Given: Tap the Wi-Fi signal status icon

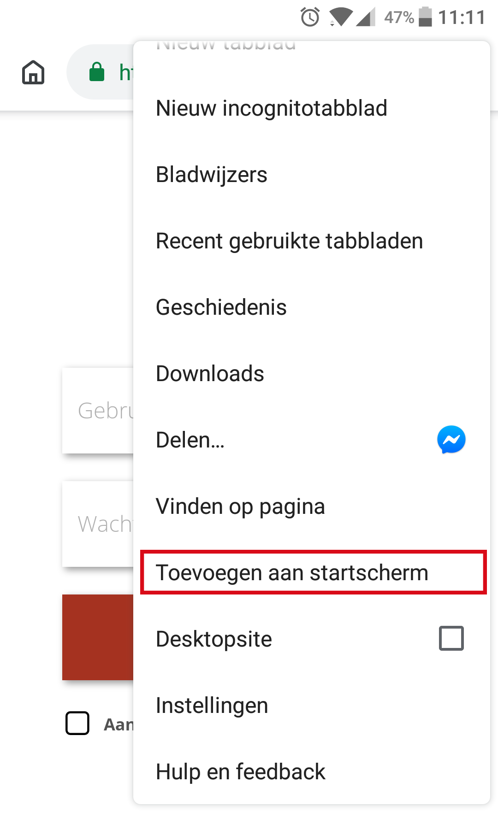Looking at the screenshot, I should coord(340,18).
